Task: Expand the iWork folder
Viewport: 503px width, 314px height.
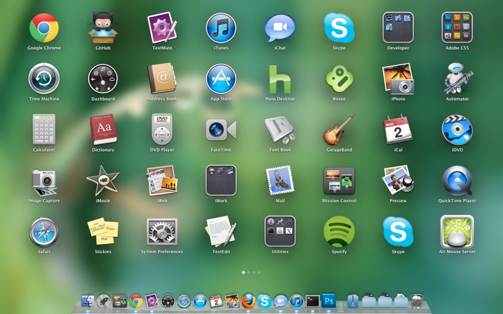Action: click(221, 181)
